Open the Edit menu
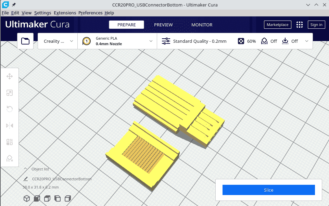This screenshot has width=329, height=206. [x=15, y=13]
